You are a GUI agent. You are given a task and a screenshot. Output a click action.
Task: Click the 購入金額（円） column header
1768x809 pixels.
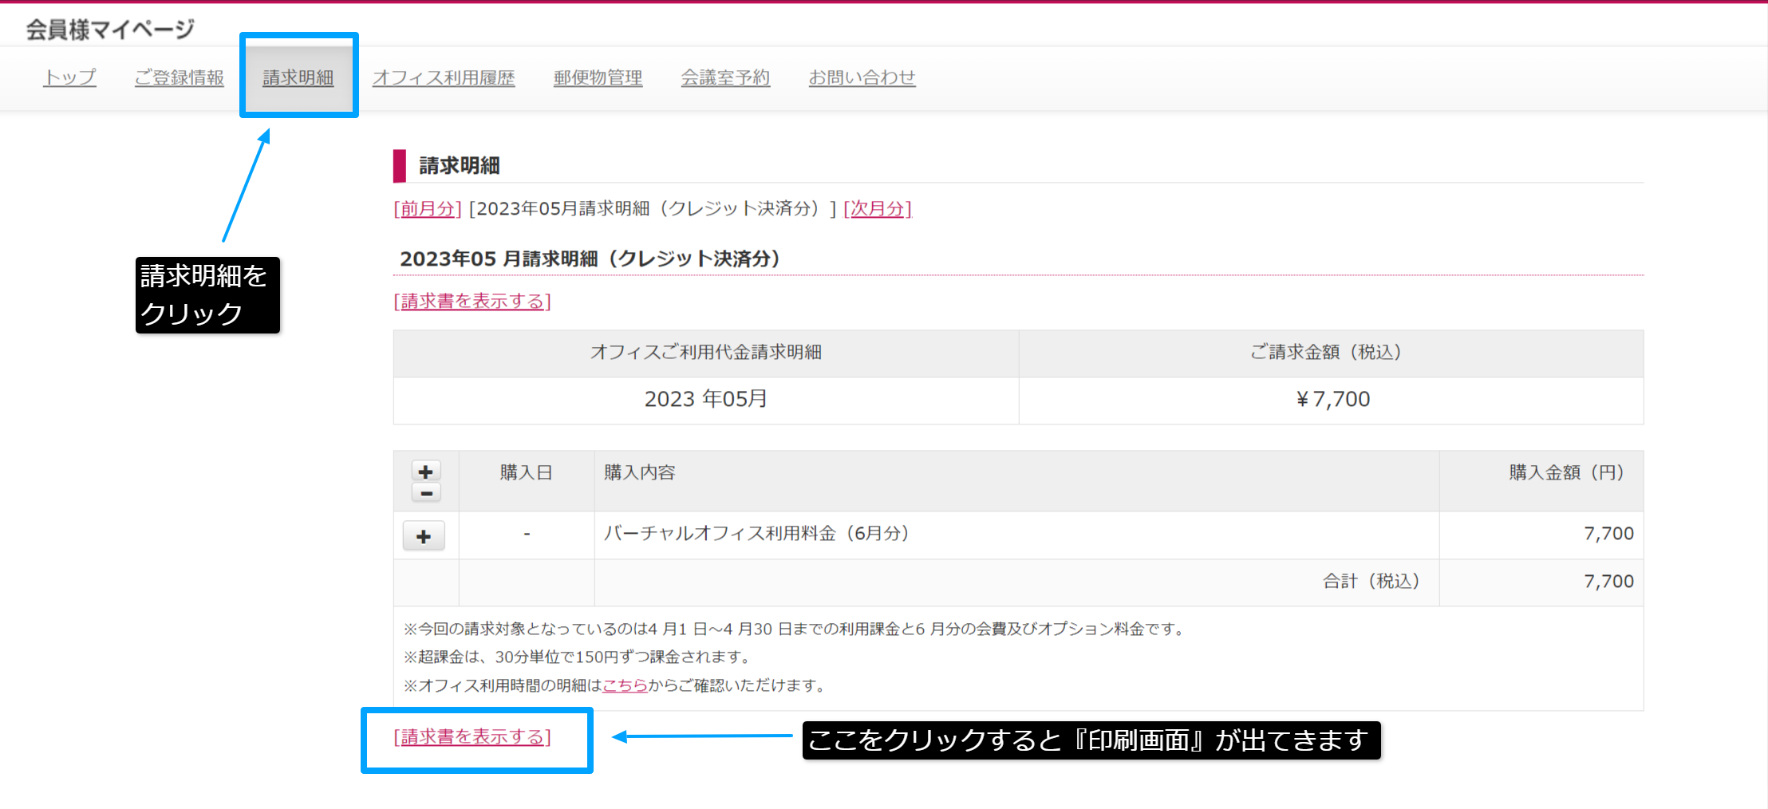point(1565,472)
